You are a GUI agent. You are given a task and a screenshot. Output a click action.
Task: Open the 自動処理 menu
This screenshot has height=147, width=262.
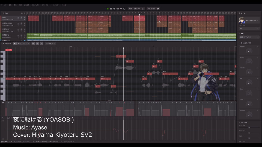pos(27,5)
